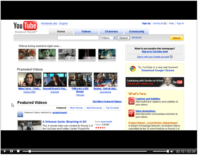Image resolution: width=198 pixels, height=155 pixels.
Task: Click the Russell Brand promoted video thumbnail
Action: coord(55,80)
